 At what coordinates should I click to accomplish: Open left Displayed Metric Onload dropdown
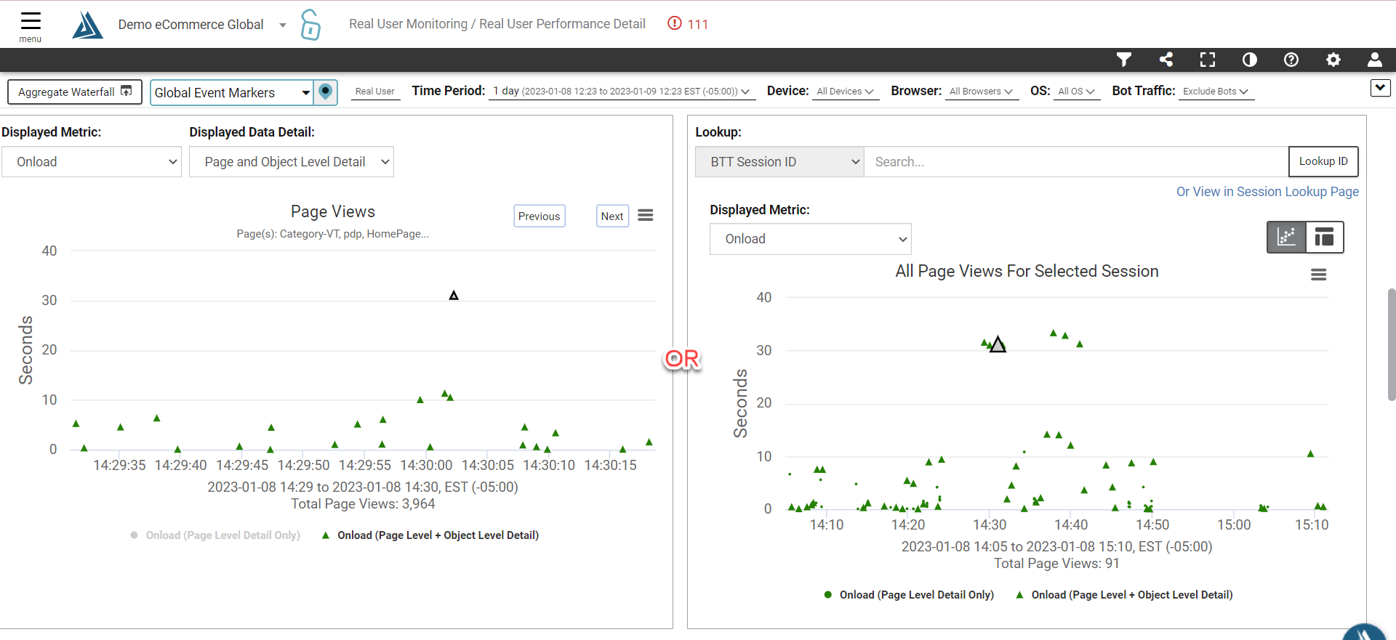pos(92,162)
